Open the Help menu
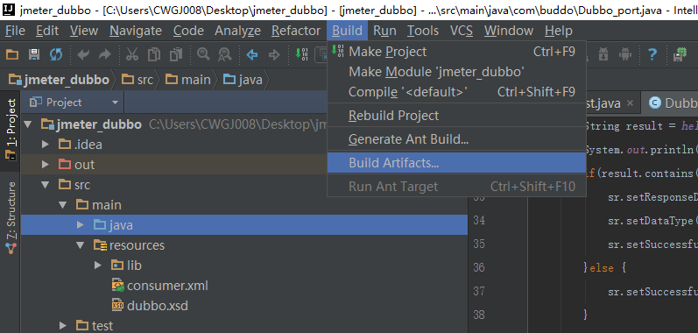This screenshot has width=698, height=333. [x=558, y=31]
